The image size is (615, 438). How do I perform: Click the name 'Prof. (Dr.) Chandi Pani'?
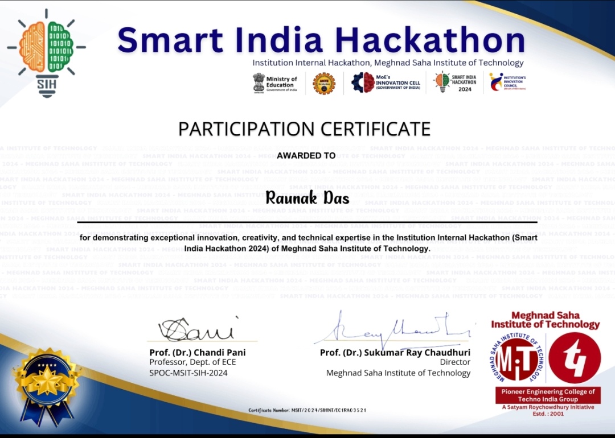tap(197, 353)
